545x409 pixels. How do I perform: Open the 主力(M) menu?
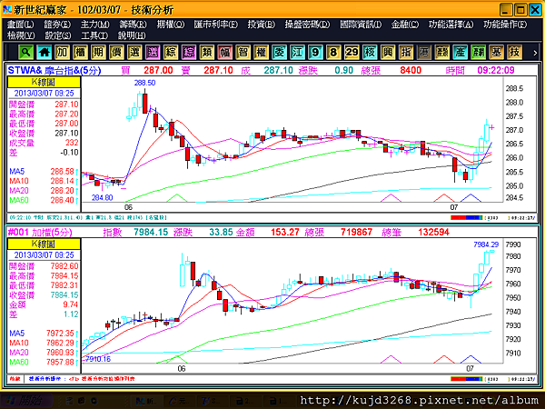click(x=94, y=25)
